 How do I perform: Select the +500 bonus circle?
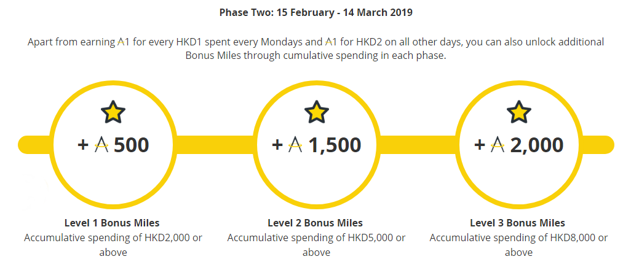(113, 145)
